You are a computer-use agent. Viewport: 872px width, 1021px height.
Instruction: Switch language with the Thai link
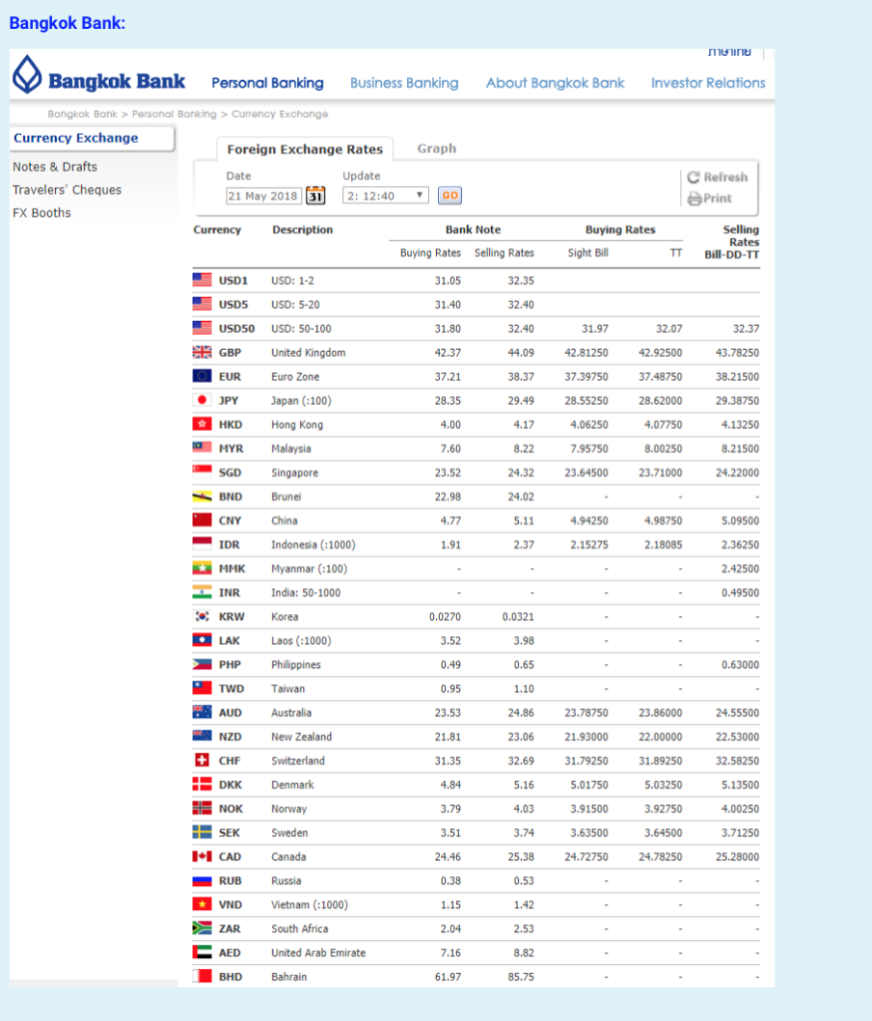pyautogui.click(x=729, y=52)
